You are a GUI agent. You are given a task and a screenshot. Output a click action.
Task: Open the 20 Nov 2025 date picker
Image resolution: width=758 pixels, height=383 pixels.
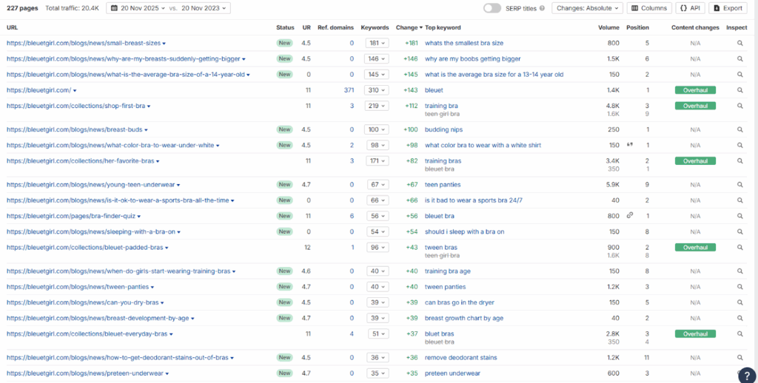tap(138, 8)
